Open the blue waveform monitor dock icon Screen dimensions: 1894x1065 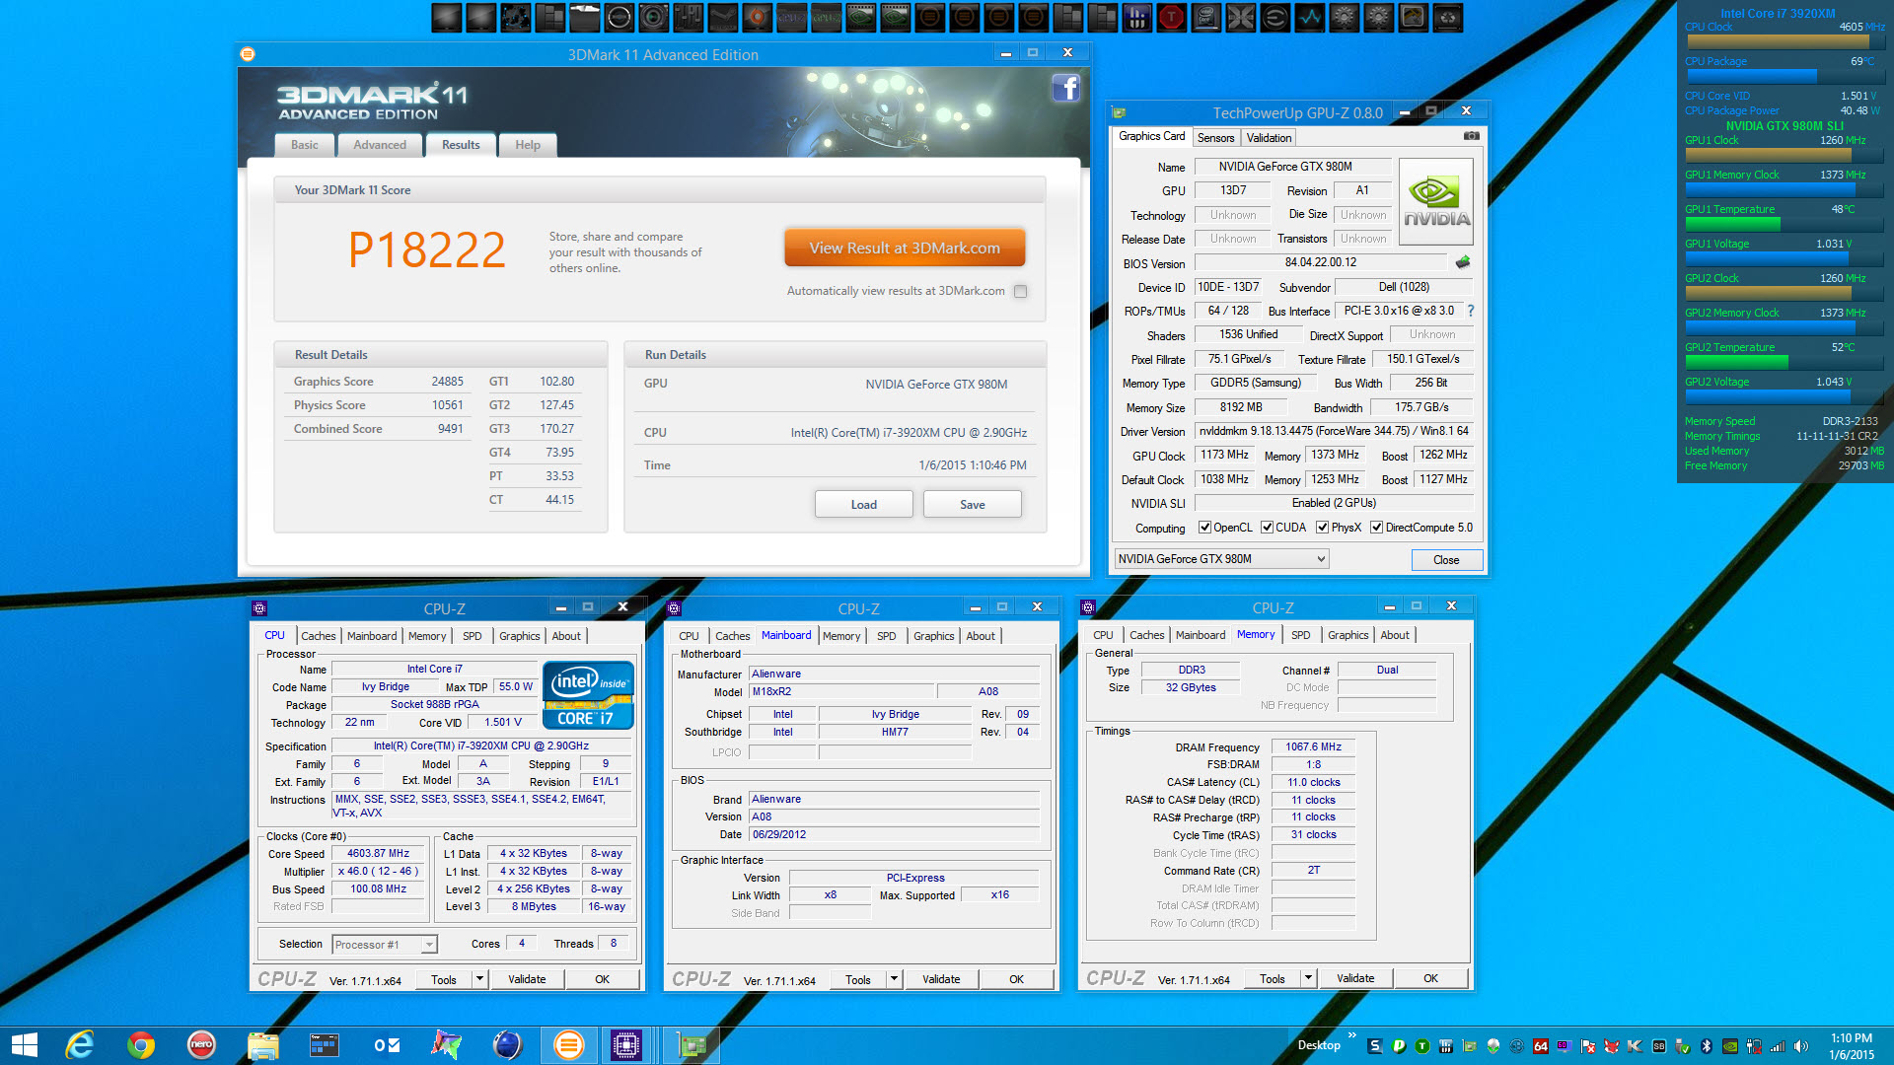[x=1309, y=17]
